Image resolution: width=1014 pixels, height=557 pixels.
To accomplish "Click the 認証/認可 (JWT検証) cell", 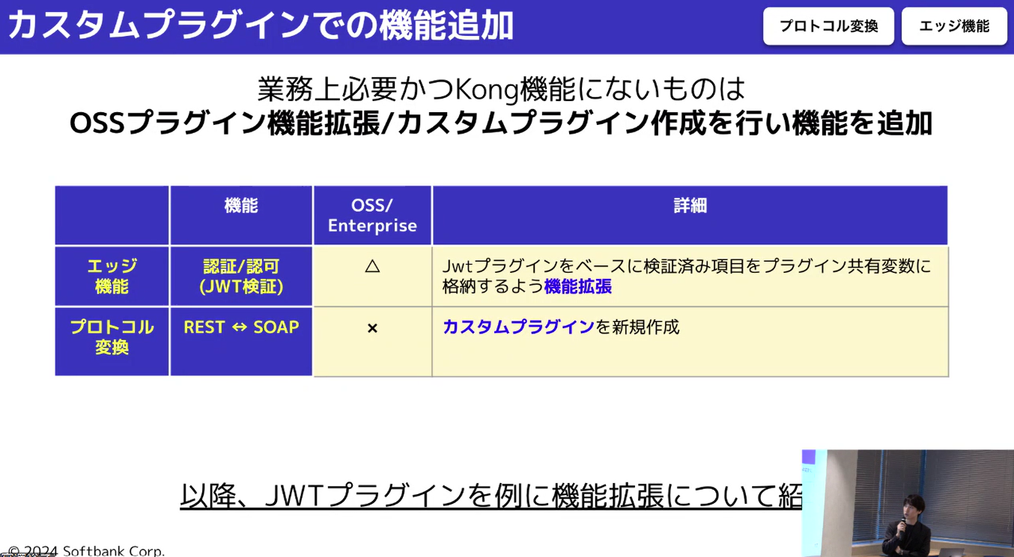I will click(x=241, y=276).
